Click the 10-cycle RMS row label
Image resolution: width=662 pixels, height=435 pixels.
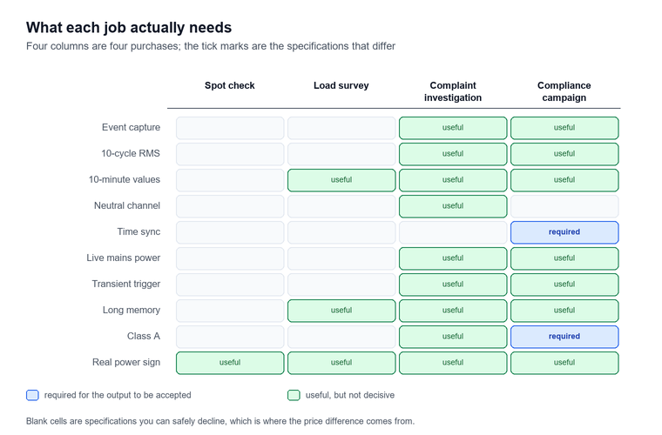131,153
